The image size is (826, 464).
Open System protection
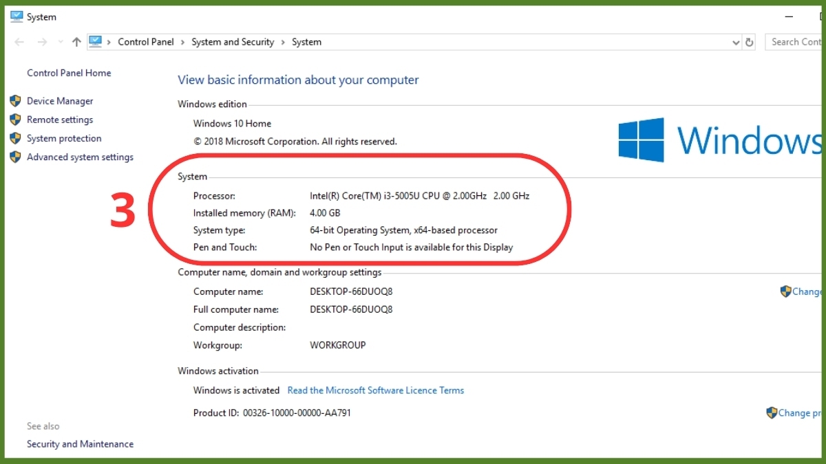64,138
